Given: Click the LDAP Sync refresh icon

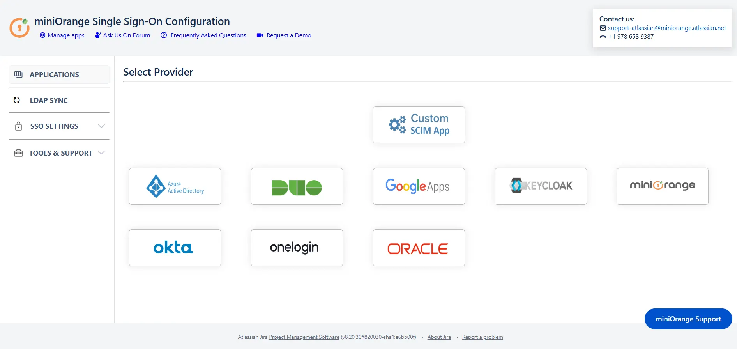Looking at the screenshot, I should [x=17, y=100].
